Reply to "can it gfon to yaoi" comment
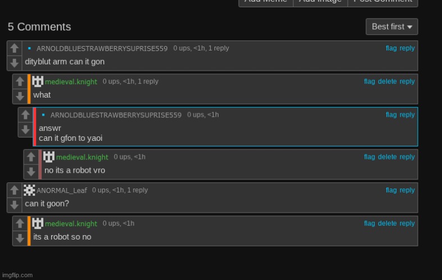This screenshot has height=280, width=442. coord(407,114)
